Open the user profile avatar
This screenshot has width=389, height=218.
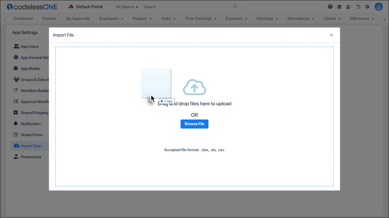click(x=379, y=7)
